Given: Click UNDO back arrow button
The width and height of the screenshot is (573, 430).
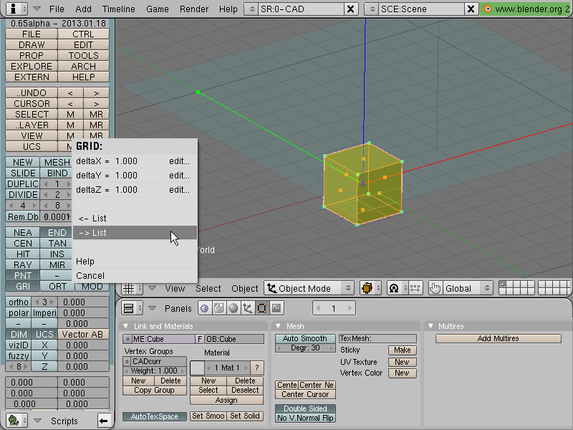Looking at the screenshot, I should (x=70, y=93).
